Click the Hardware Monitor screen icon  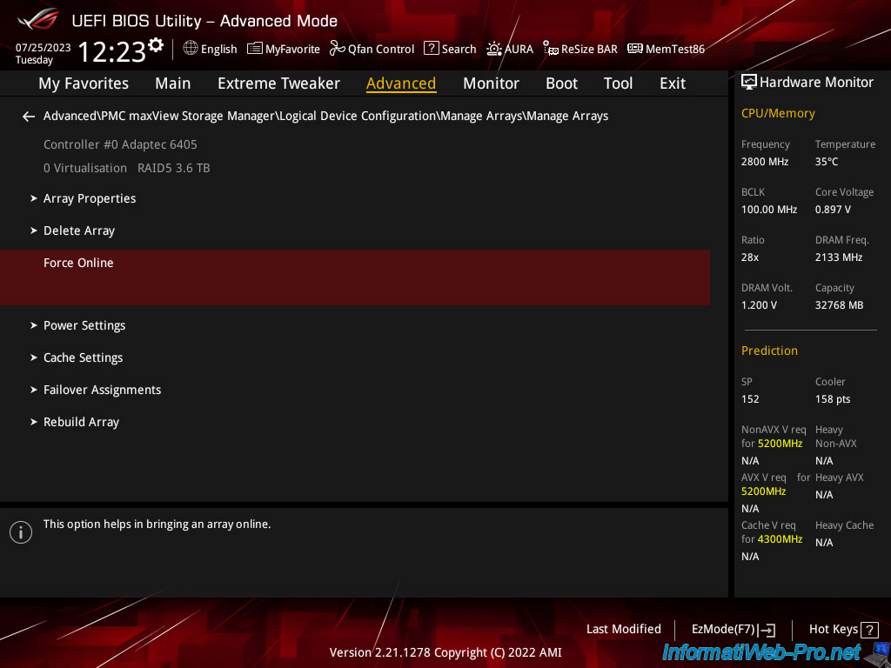749,83
